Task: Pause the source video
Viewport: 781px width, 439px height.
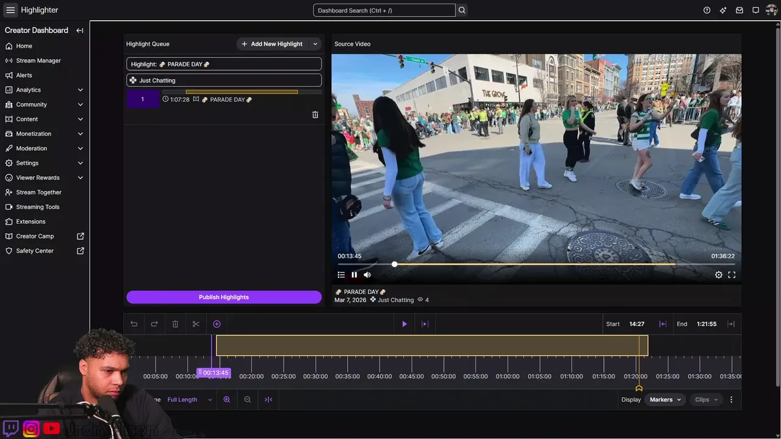Action: pyautogui.click(x=355, y=275)
